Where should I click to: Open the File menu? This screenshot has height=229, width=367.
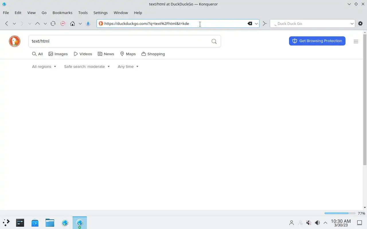(6, 13)
